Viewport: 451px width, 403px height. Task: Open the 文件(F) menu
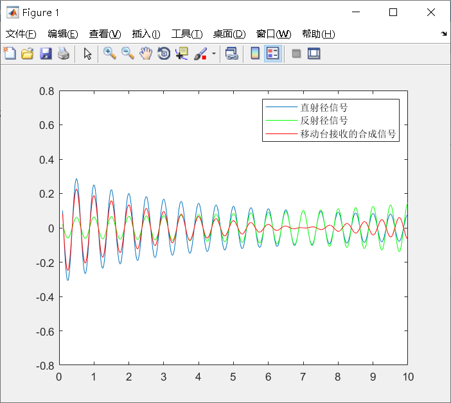click(21, 34)
